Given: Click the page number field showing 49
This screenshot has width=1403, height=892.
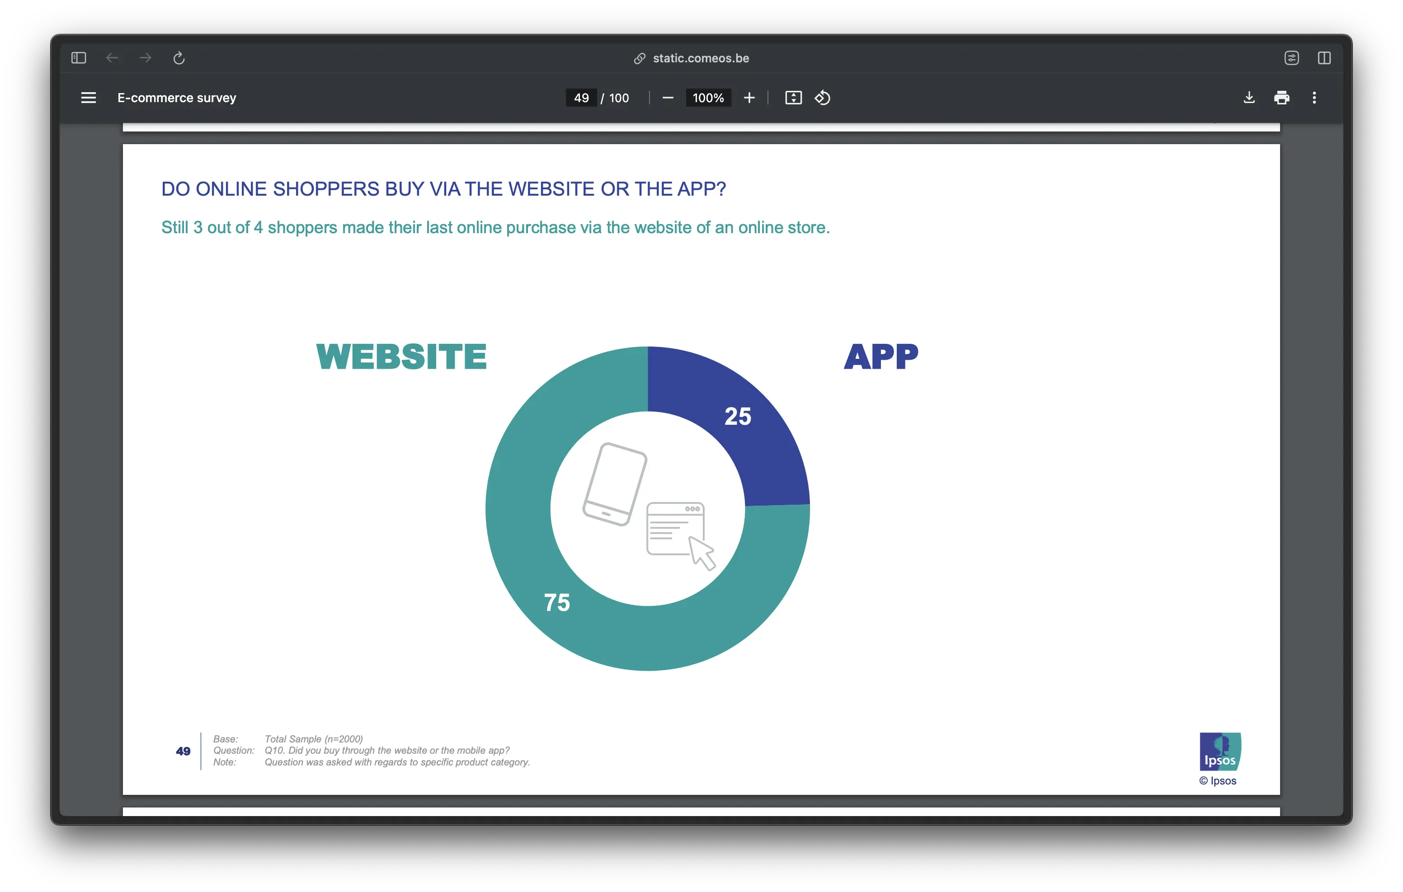Looking at the screenshot, I should 581,98.
